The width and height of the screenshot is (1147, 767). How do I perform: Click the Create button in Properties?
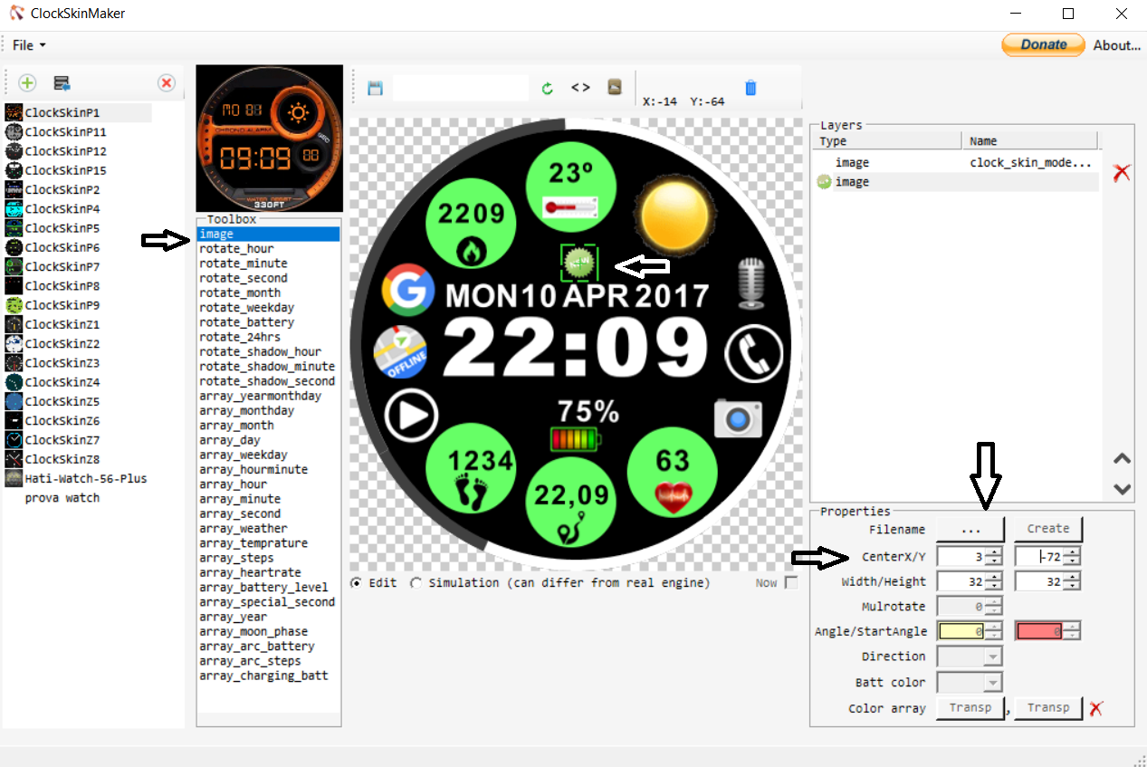coord(1048,529)
